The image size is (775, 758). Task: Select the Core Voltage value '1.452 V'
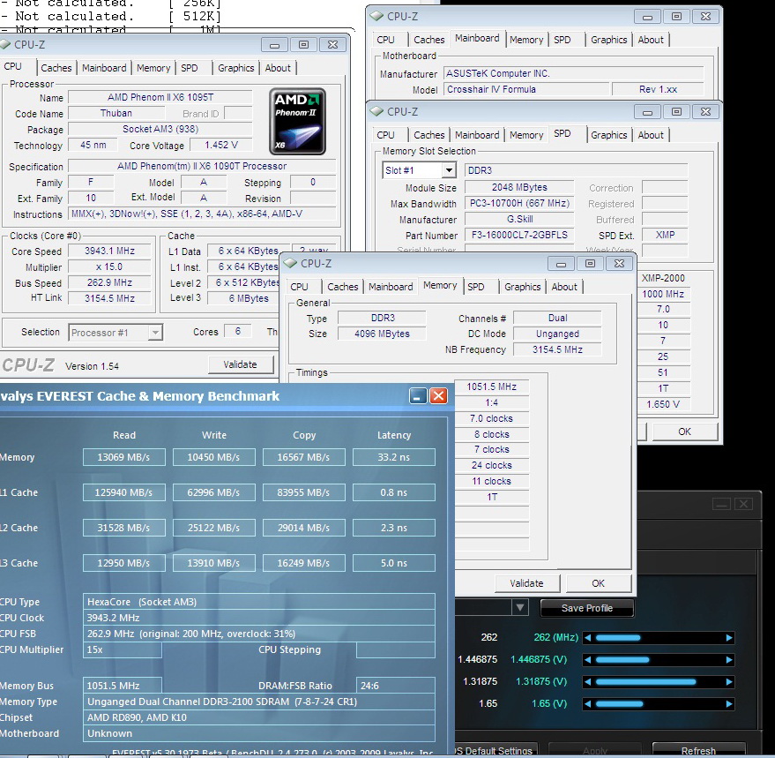(221, 145)
